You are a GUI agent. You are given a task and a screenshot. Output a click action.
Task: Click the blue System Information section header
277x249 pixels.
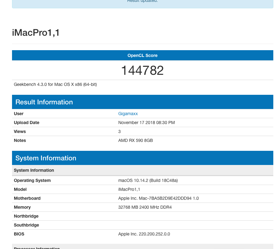click(x=46, y=158)
